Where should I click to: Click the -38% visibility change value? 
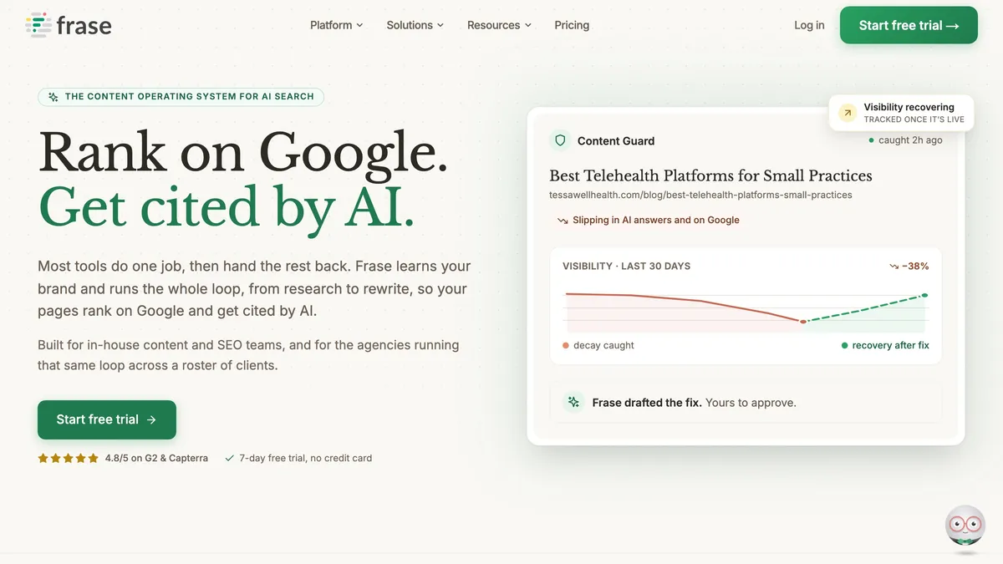tap(915, 266)
